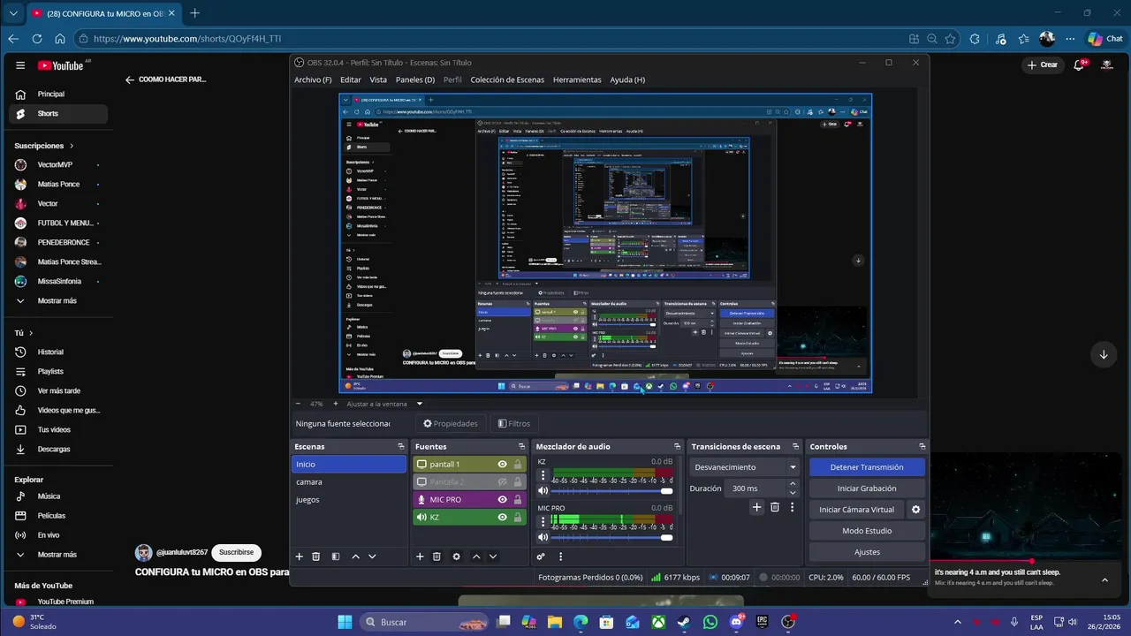Select camara scene in Escenas list
This screenshot has width=1131, height=636.
click(349, 482)
